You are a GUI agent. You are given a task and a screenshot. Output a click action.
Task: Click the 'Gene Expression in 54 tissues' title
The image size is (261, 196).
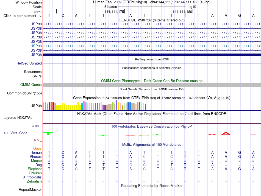coord(152,98)
